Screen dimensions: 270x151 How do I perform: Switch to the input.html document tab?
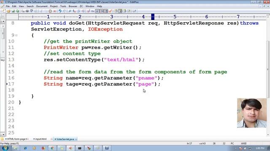click(40, 139)
